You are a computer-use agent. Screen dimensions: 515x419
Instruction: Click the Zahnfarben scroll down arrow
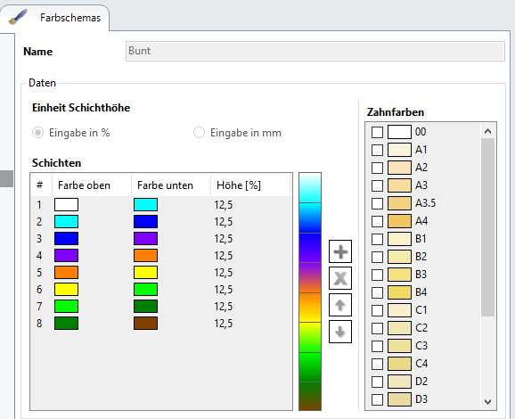tap(487, 401)
